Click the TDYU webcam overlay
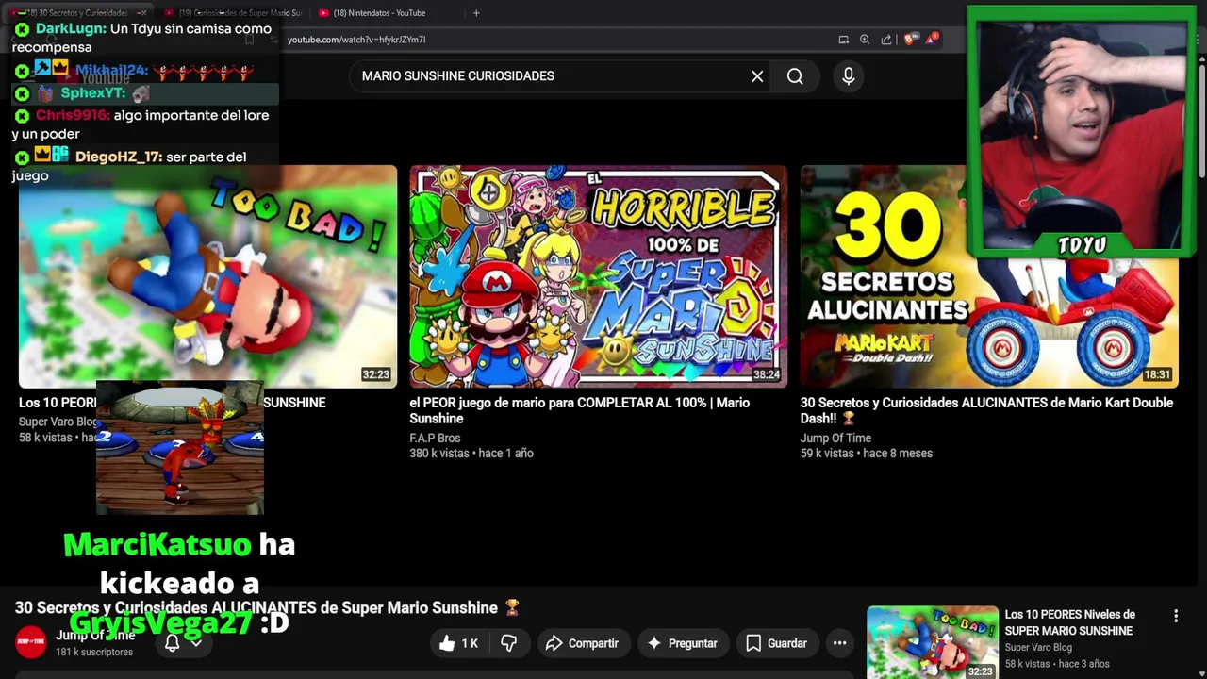 coord(1081,132)
